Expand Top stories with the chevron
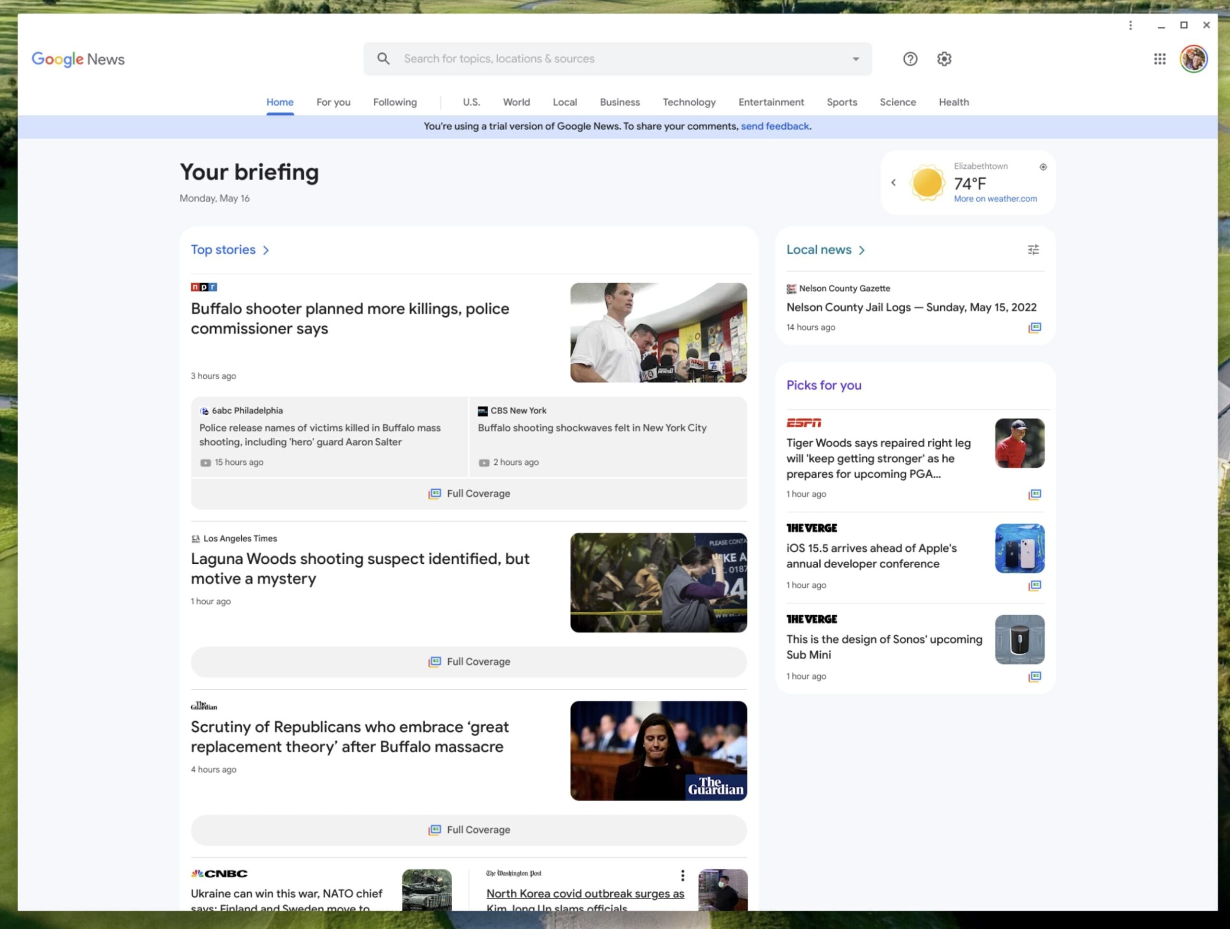This screenshot has height=929, width=1230. pos(266,250)
